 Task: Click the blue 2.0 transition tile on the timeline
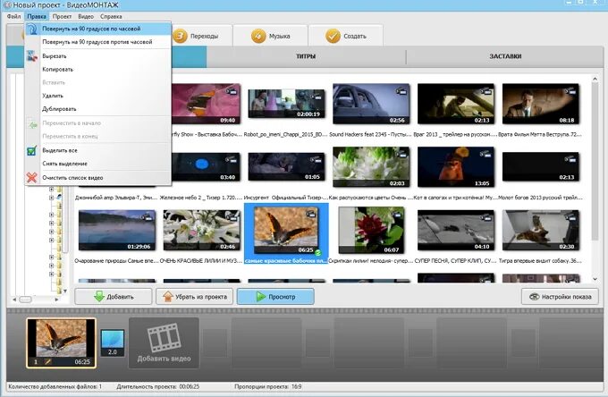pyautogui.click(x=113, y=342)
